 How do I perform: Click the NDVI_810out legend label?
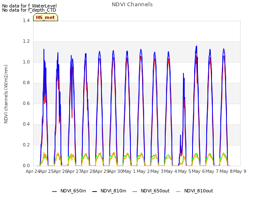199,191
